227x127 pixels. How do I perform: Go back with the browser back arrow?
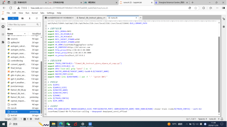pos(4,8)
